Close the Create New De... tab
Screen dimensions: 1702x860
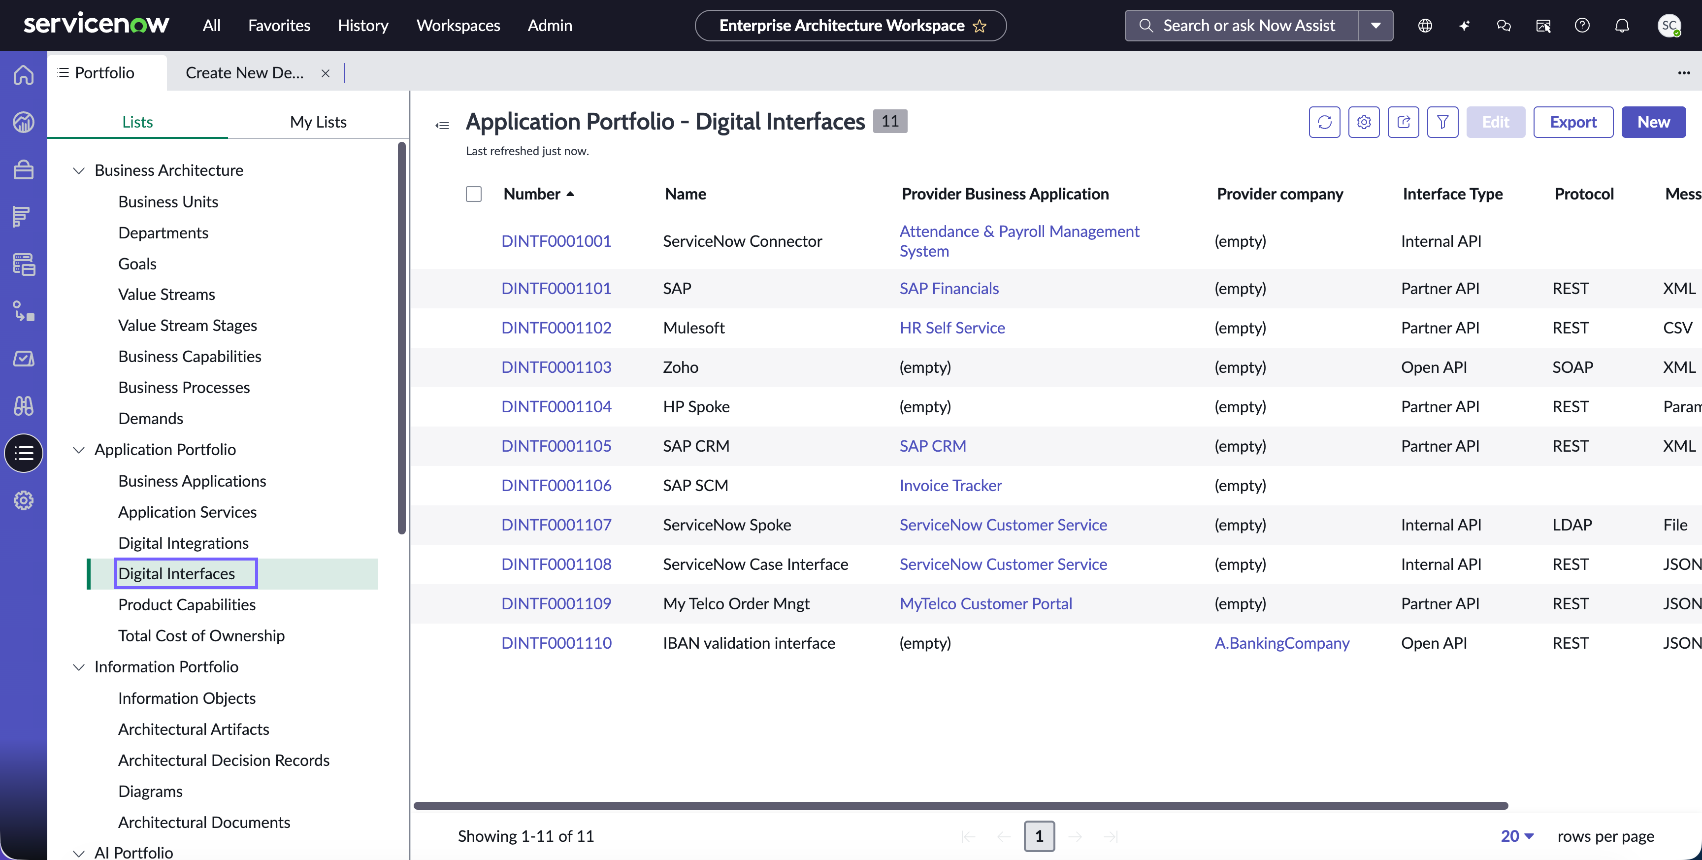pyautogui.click(x=325, y=73)
